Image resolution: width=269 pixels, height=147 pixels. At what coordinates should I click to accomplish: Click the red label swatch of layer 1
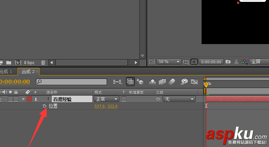pos(29,99)
